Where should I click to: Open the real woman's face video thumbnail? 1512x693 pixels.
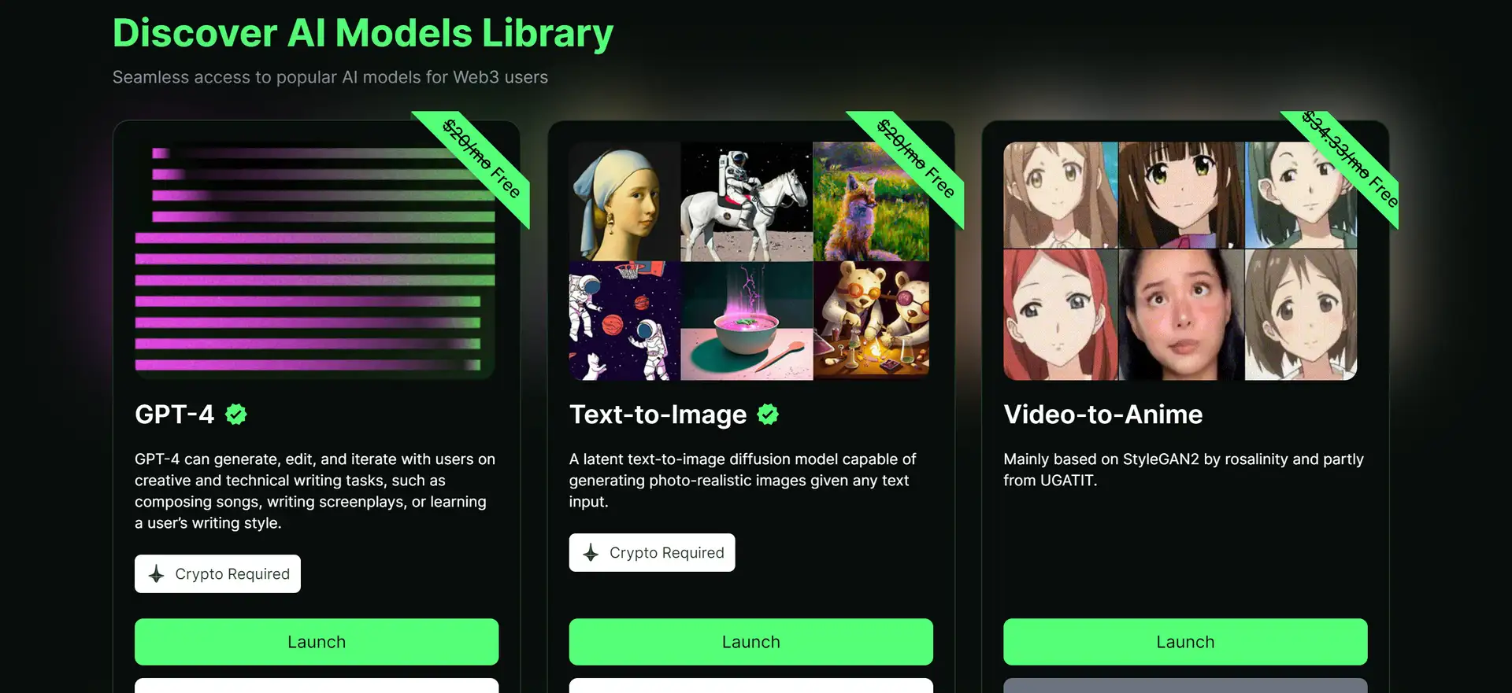click(1181, 315)
